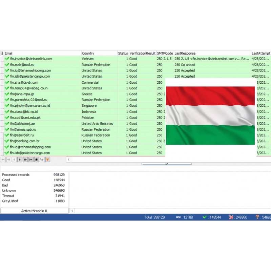Click the next page double-arrow button
The image size is (271, 271).
[25, 159]
